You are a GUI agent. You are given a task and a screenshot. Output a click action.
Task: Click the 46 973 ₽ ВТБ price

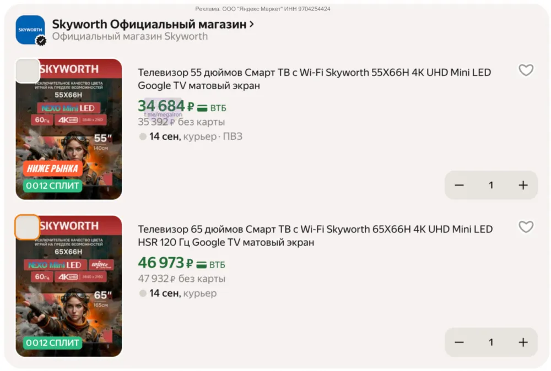181,263
